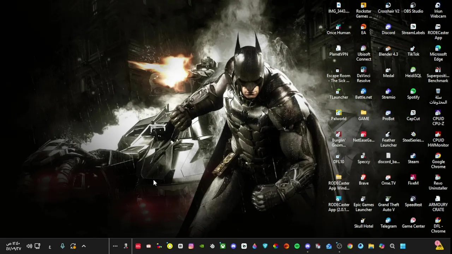Select the discord_ba... file on desktop
The width and height of the screenshot is (452, 254).
point(388,158)
